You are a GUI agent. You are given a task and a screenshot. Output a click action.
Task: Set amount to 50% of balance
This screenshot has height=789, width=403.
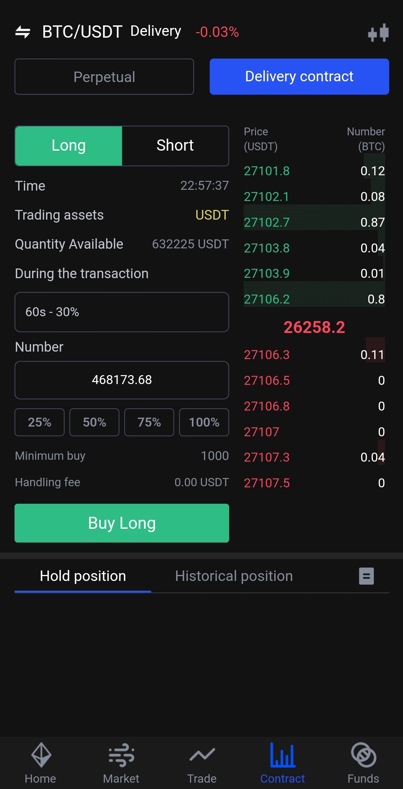tap(94, 422)
